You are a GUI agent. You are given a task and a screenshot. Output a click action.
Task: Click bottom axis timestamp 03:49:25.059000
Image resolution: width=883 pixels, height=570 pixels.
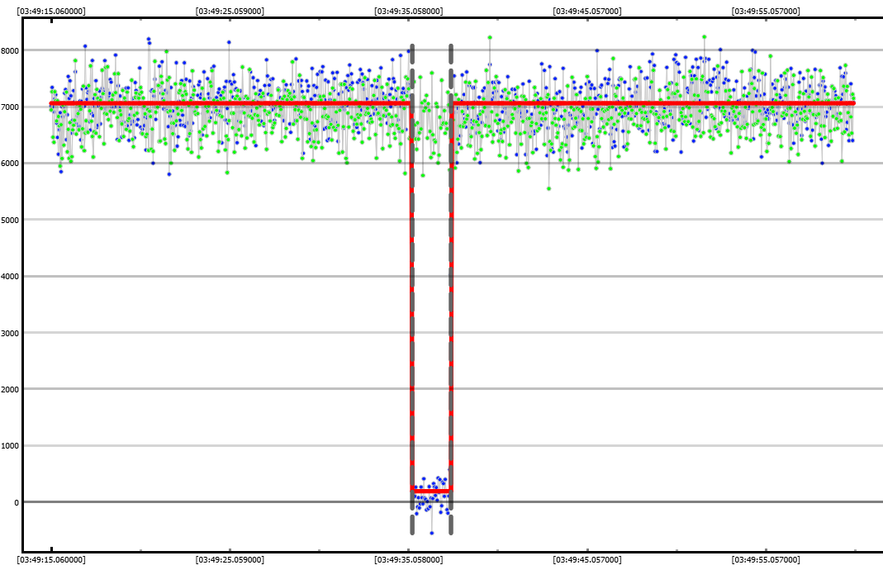pyautogui.click(x=230, y=559)
